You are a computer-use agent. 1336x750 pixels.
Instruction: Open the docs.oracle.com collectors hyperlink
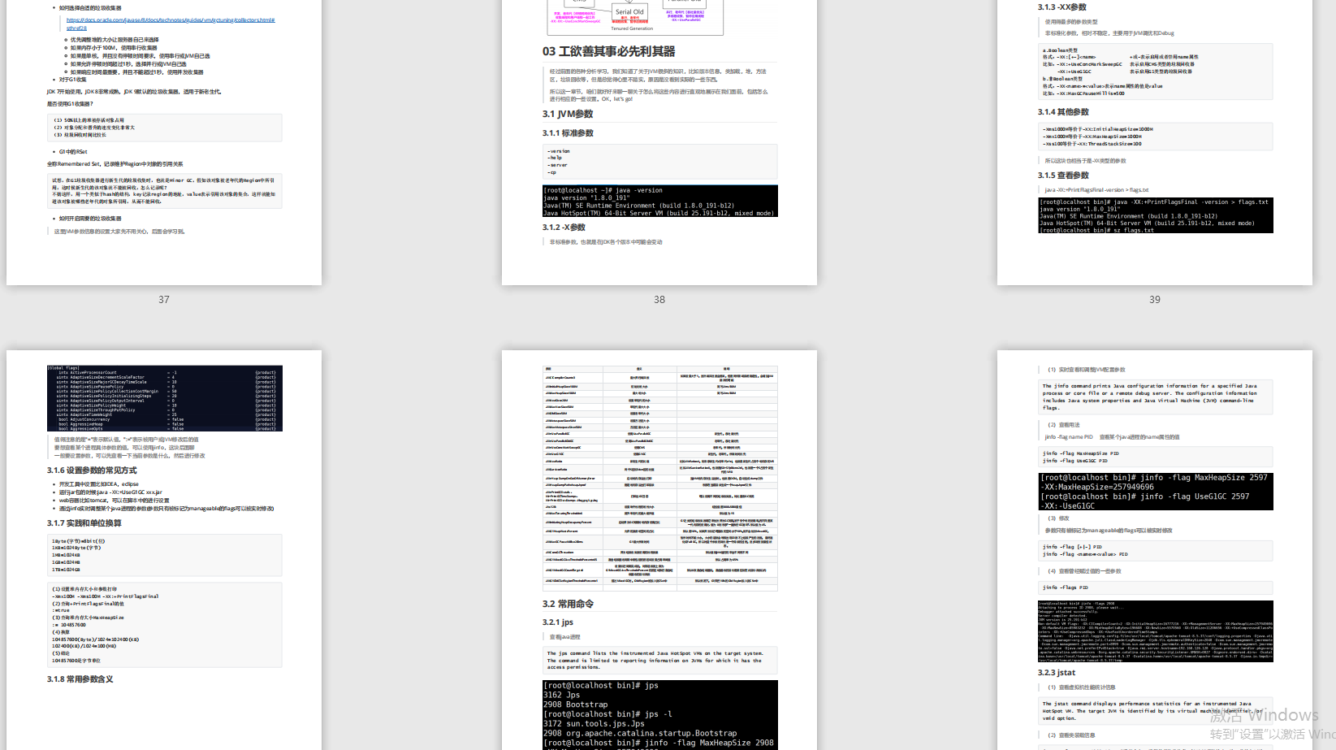click(x=171, y=24)
